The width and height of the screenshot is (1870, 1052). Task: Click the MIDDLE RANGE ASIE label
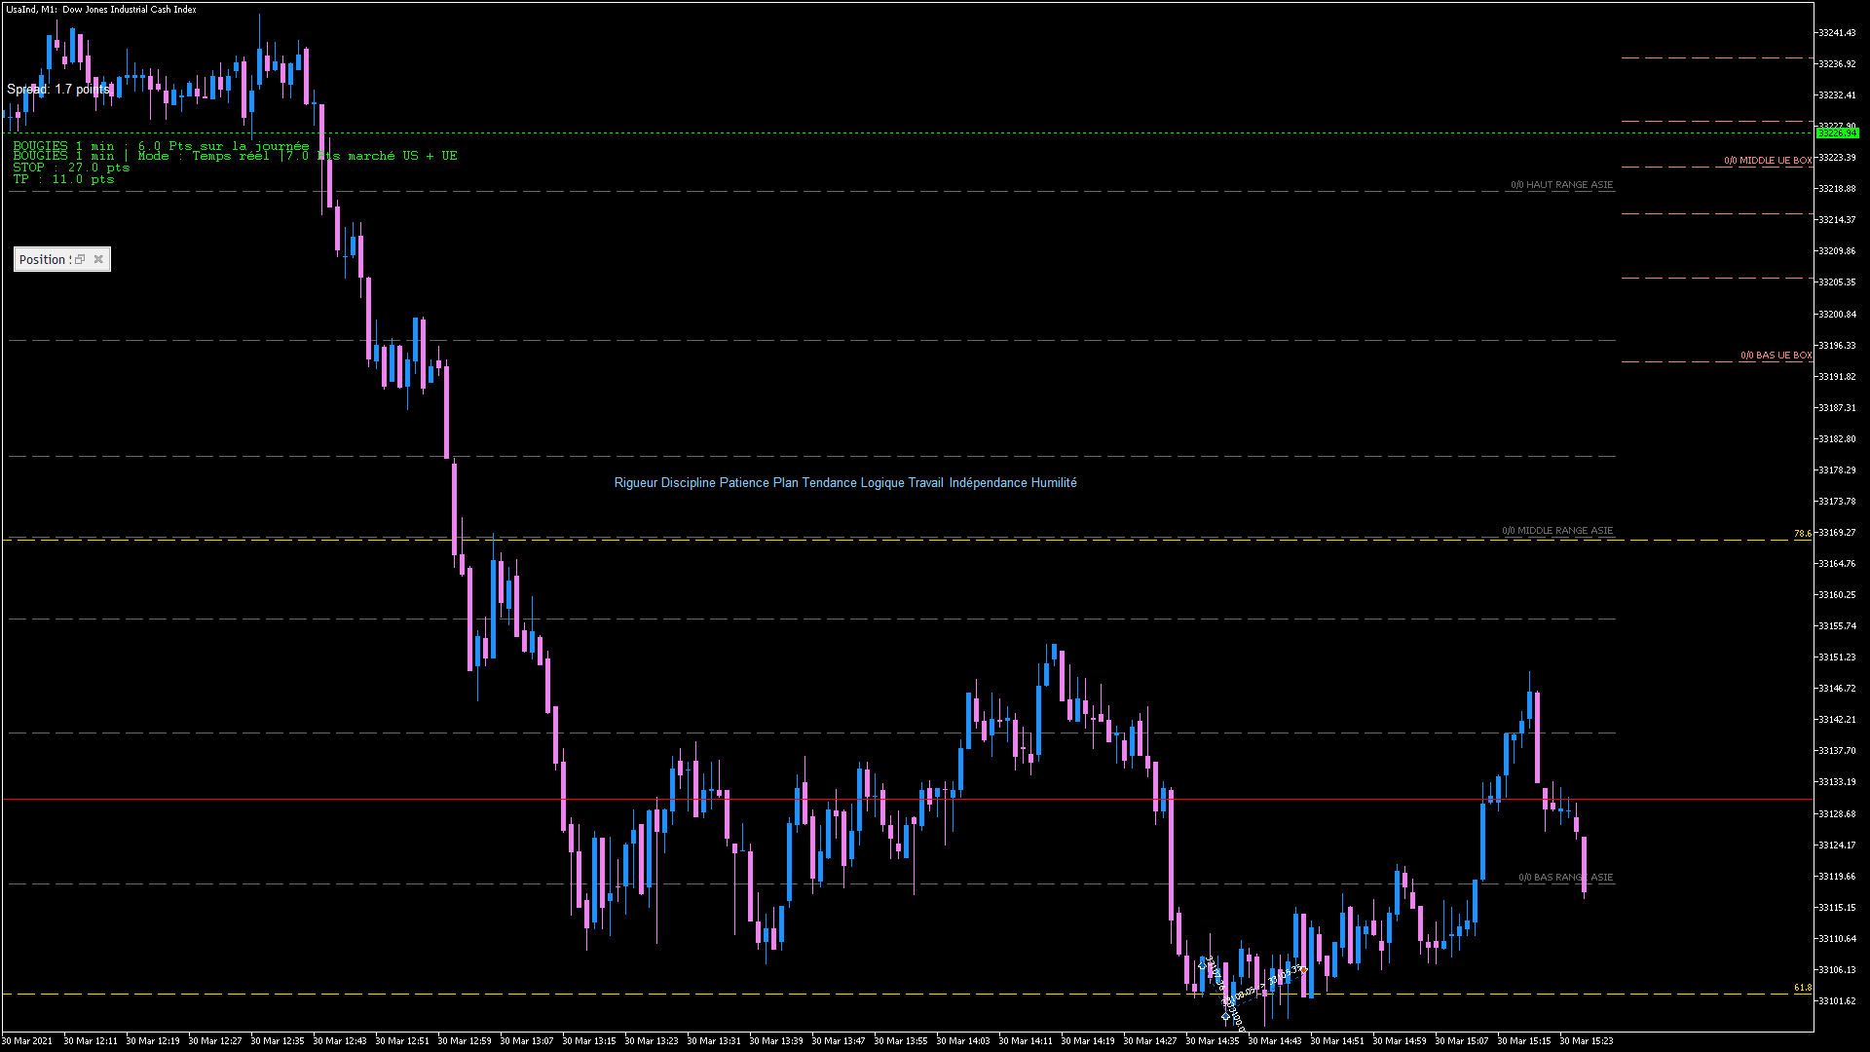1557,531
